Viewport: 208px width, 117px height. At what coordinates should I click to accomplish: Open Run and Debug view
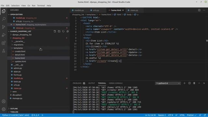tap(4, 35)
